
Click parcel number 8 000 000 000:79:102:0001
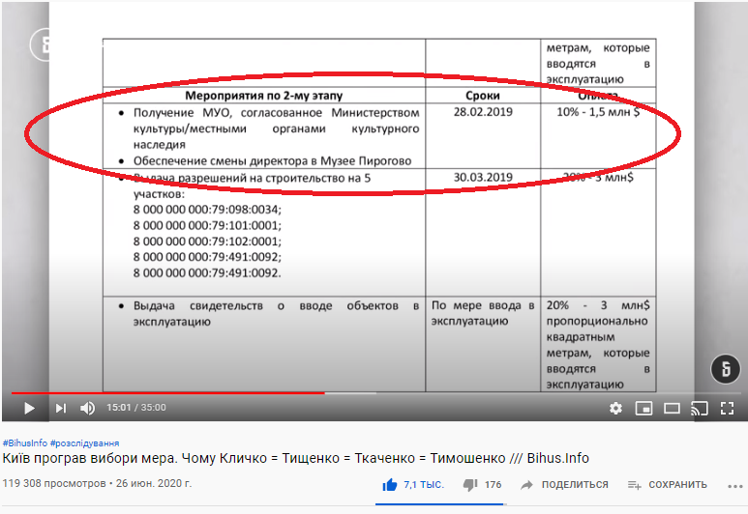click(207, 241)
